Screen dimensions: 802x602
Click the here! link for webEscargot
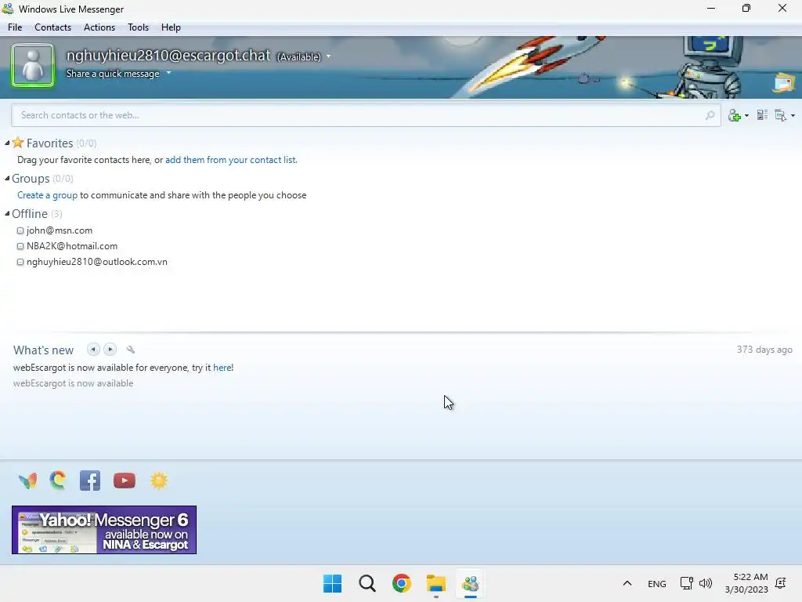click(x=223, y=368)
